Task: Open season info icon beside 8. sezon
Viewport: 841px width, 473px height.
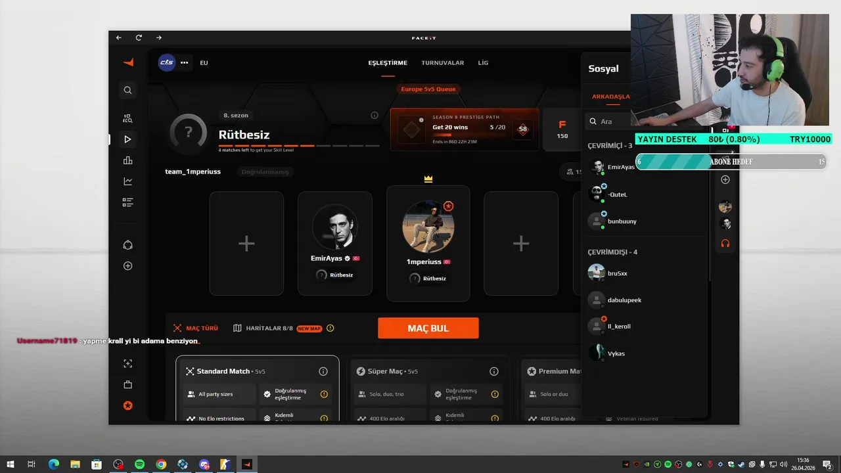Action: 375,115
